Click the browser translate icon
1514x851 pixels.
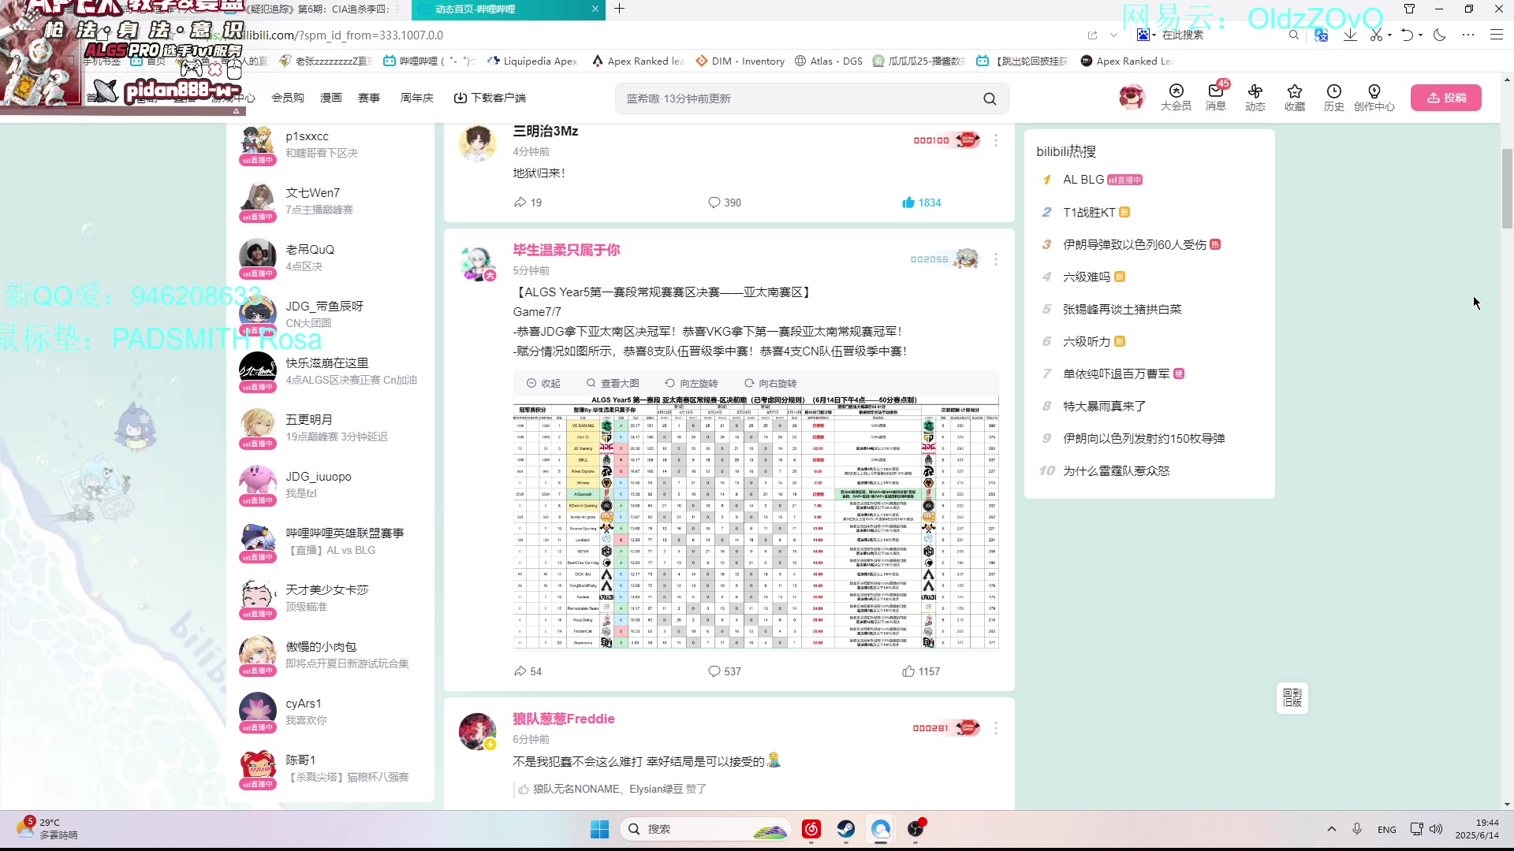pos(1322,35)
